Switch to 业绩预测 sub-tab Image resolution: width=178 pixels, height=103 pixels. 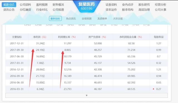pyautogui.click(x=86, y=19)
